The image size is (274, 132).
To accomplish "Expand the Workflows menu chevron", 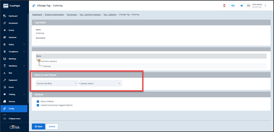I will 24,66.
